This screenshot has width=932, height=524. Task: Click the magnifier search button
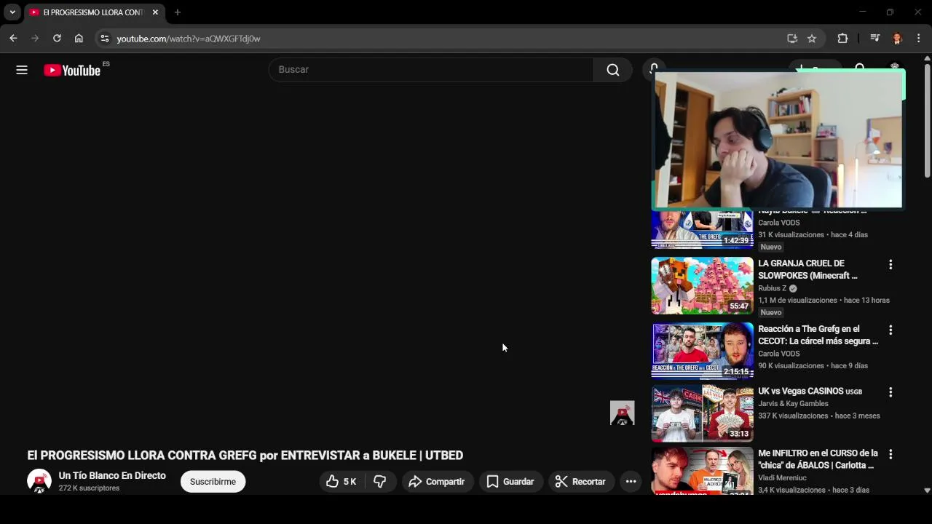coord(613,70)
